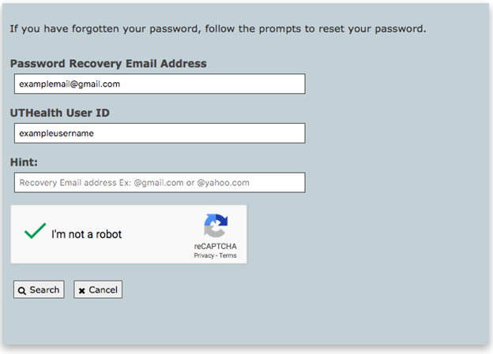Click the Recovery Email address placeholder text
The width and height of the screenshot is (493, 354).
click(134, 182)
